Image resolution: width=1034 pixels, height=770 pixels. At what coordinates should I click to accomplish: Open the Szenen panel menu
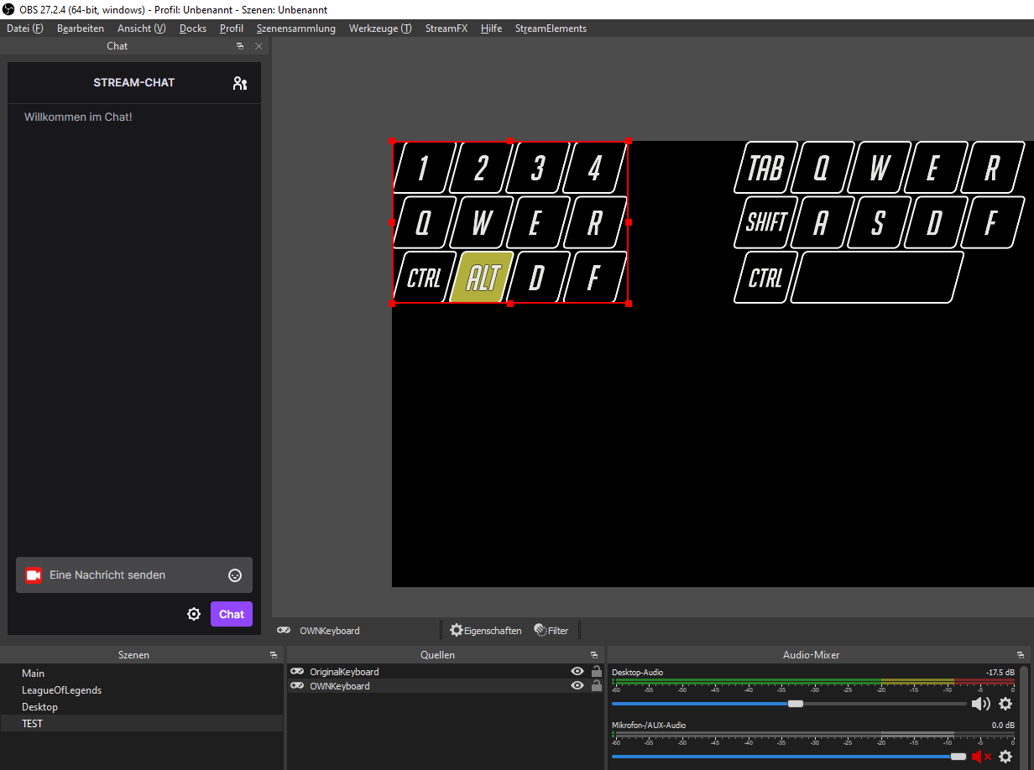273,654
